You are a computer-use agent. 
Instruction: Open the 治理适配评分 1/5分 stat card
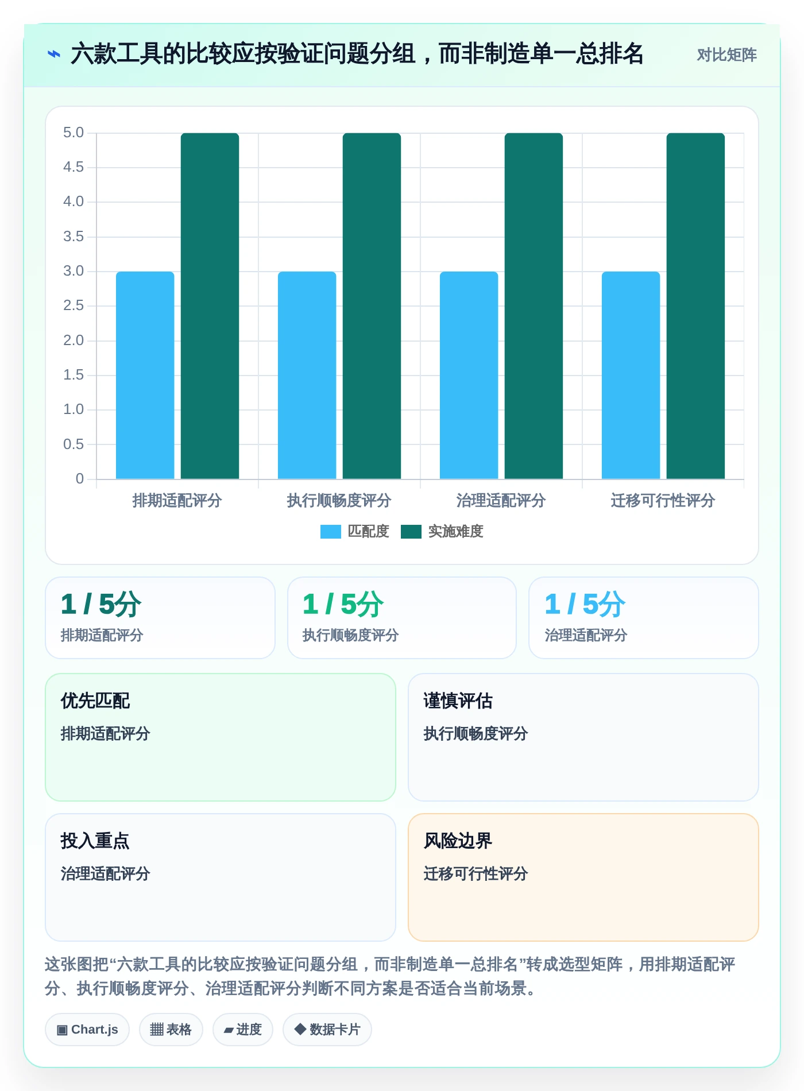(x=644, y=618)
